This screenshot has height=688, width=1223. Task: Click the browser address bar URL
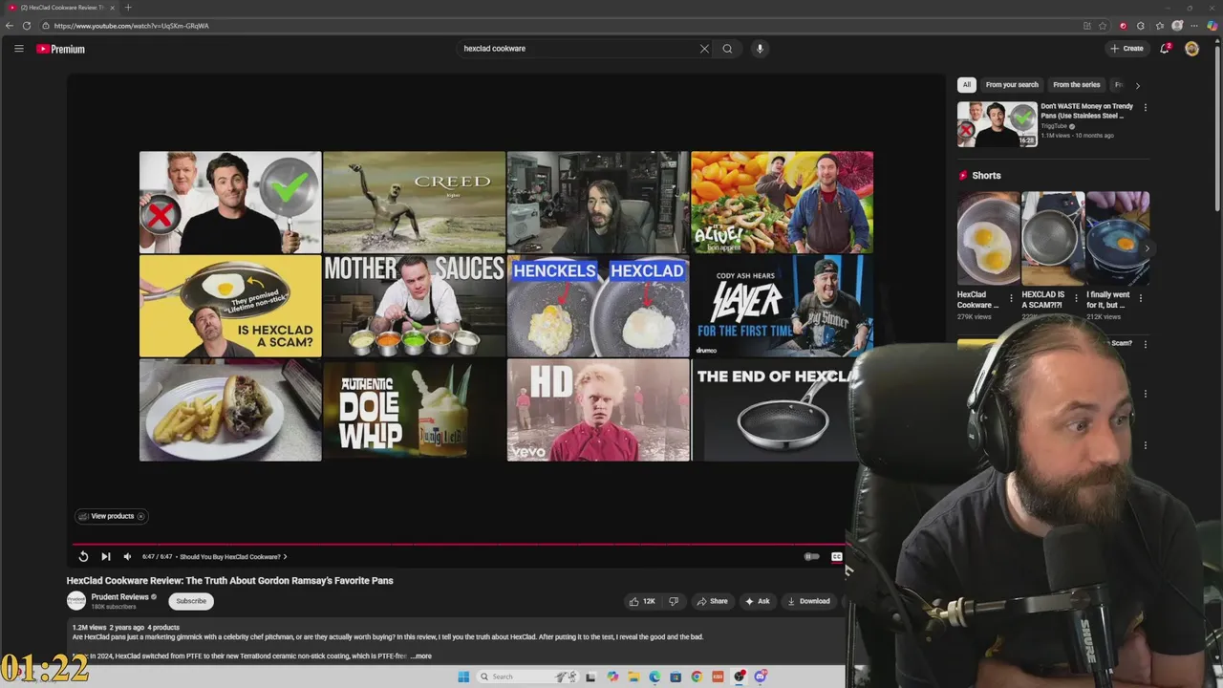click(x=131, y=26)
